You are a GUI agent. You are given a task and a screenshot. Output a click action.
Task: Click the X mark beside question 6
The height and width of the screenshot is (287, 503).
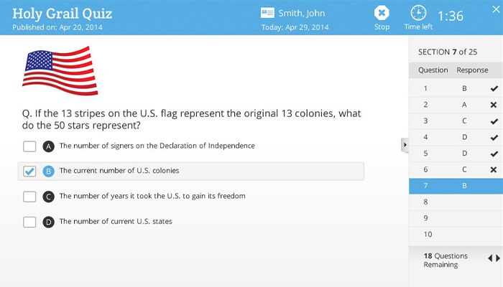click(x=493, y=170)
